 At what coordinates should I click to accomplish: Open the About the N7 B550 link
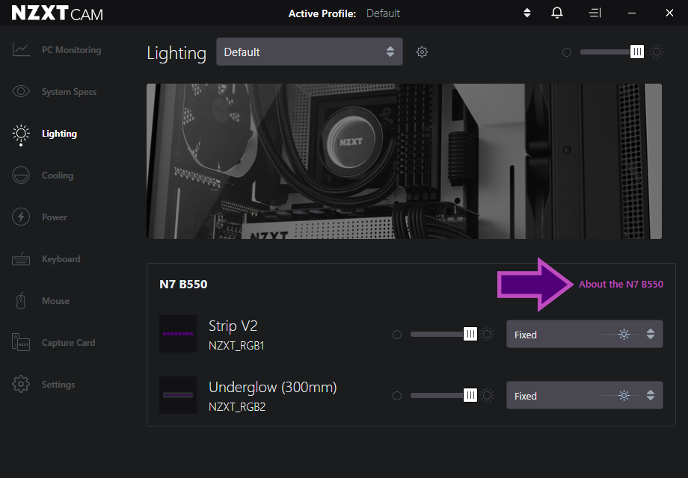click(621, 284)
